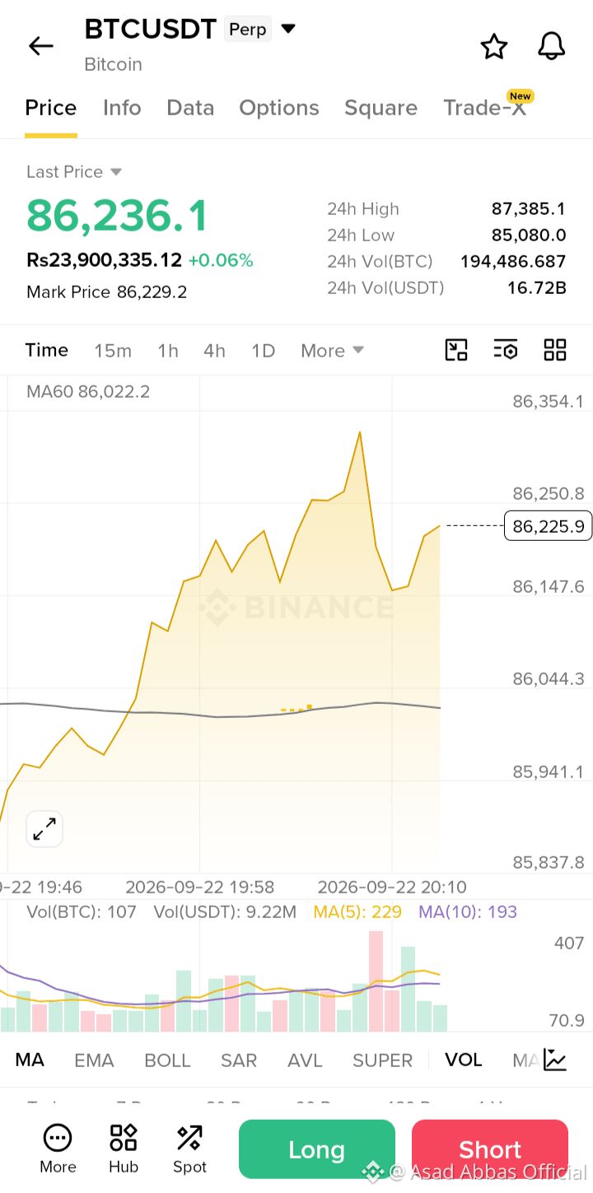This screenshot has width=593, height=1193.
Task: Open price alert bell icon
Action: [x=552, y=46]
